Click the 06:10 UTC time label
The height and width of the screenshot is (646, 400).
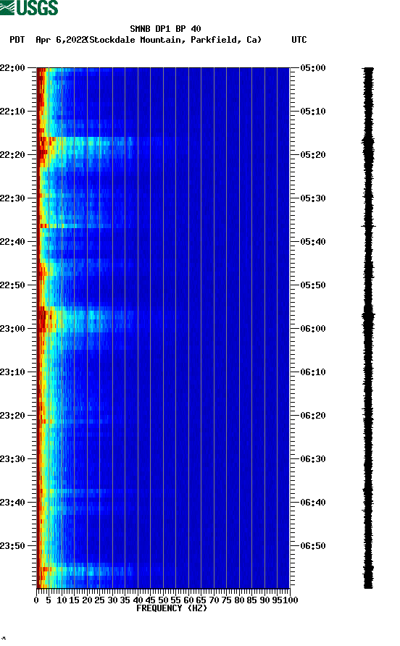[313, 372]
